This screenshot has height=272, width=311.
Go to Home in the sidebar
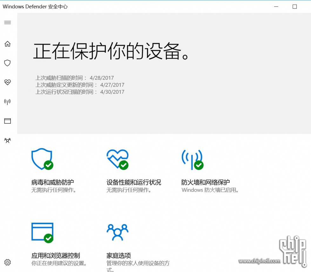(8, 44)
